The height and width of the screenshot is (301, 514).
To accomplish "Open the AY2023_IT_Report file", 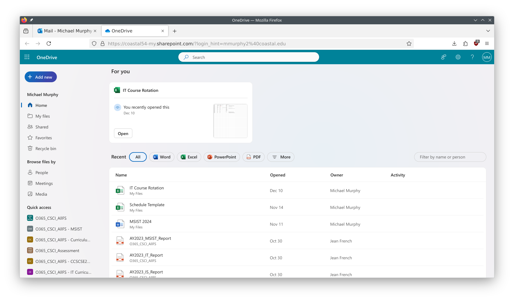I will (x=146, y=255).
